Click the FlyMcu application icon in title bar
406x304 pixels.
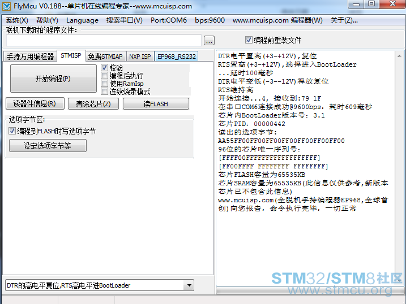pos(6,6)
